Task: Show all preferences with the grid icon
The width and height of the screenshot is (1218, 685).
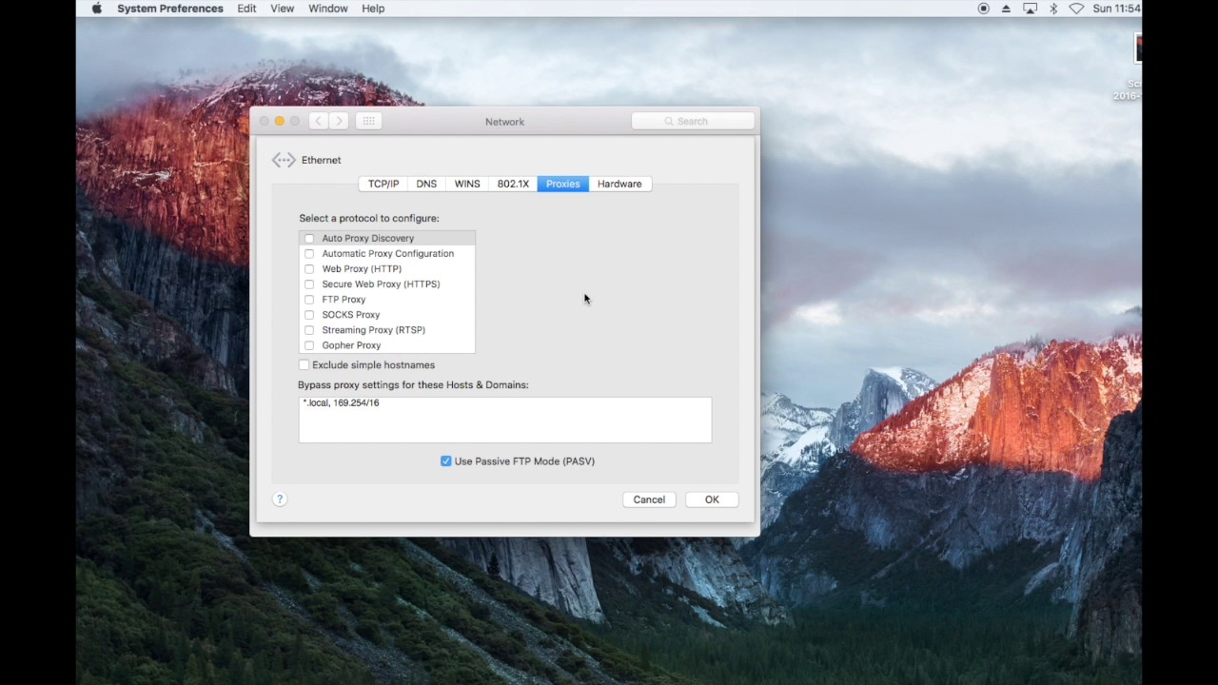Action: tap(368, 121)
